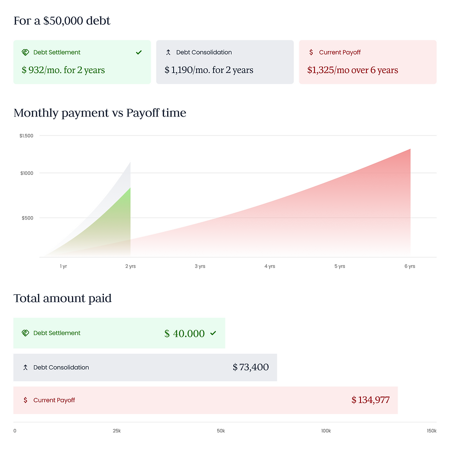Viewport: 450px width, 453px height.
Task: Select the $ 1,190/mo. for 2 years card
Action: [x=225, y=62]
